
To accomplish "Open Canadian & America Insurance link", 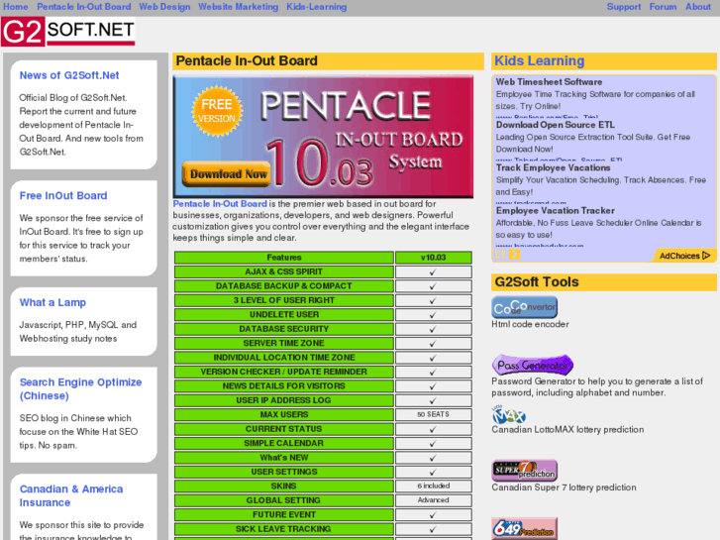I will click(71, 495).
